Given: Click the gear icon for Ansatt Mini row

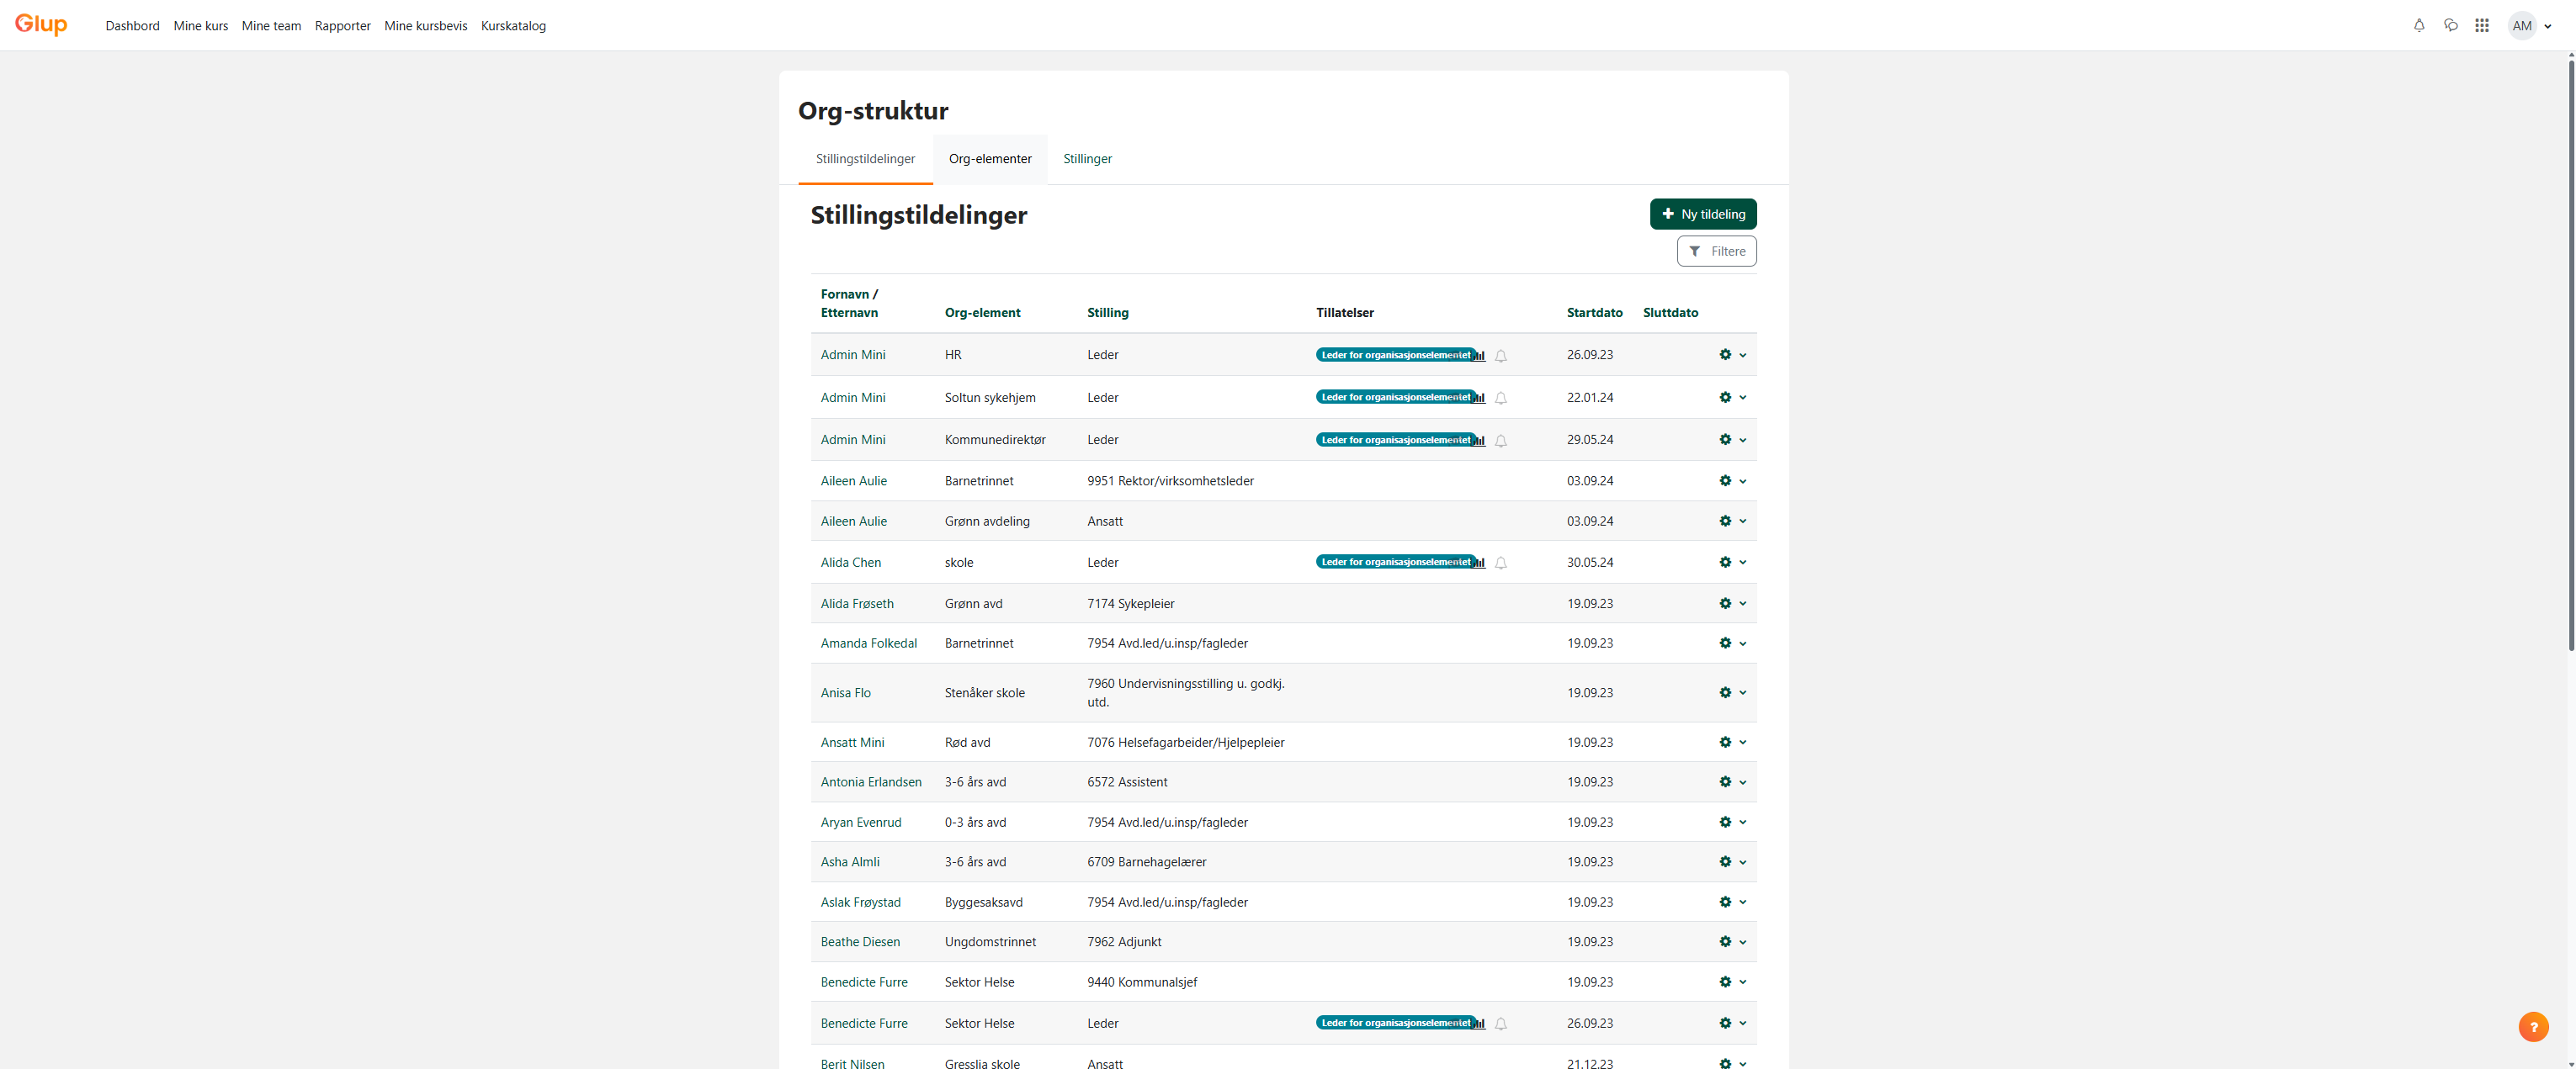Looking at the screenshot, I should coord(1725,743).
